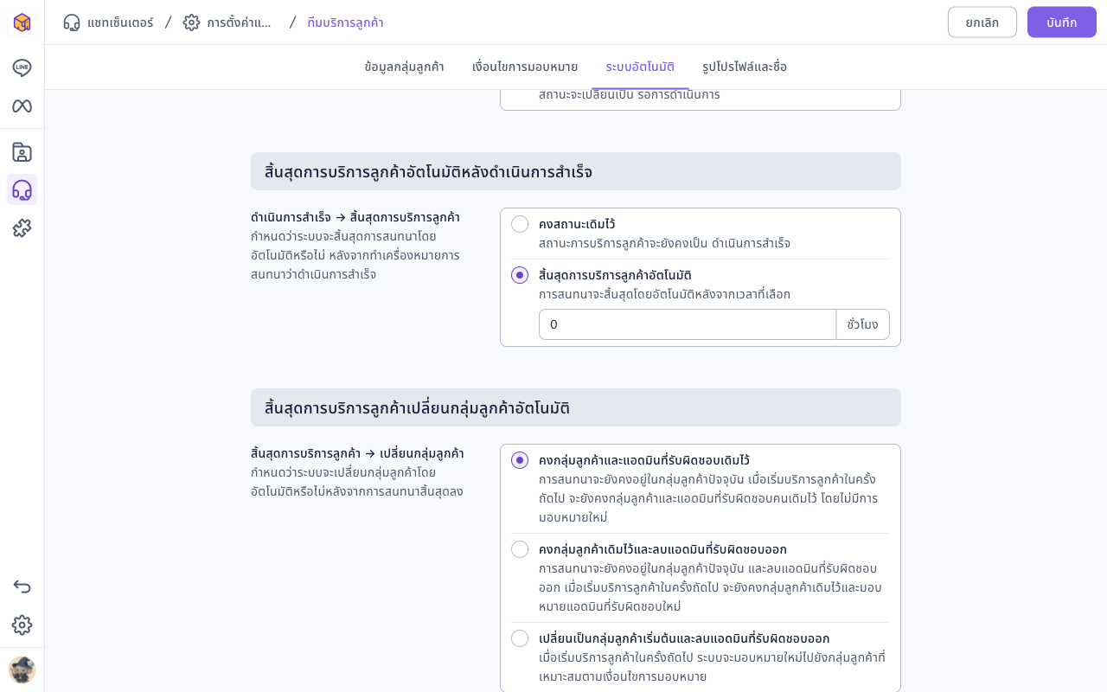Image resolution: width=1107 pixels, height=692 pixels.
Task: Switch to the ข้อมูลกลุ่มลูกค้า tab
Action: coord(405,67)
